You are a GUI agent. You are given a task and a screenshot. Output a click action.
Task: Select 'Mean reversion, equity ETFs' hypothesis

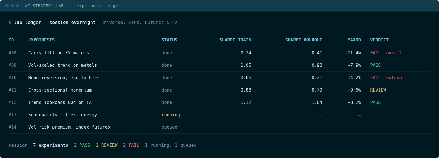(x=64, y=78)
